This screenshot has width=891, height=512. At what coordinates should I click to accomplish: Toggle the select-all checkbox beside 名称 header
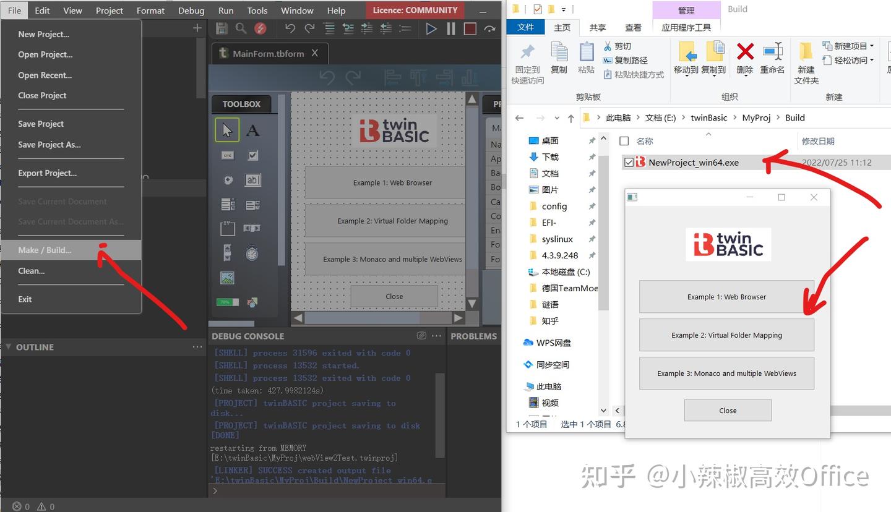pyautogui.click(x=624, y=140)
